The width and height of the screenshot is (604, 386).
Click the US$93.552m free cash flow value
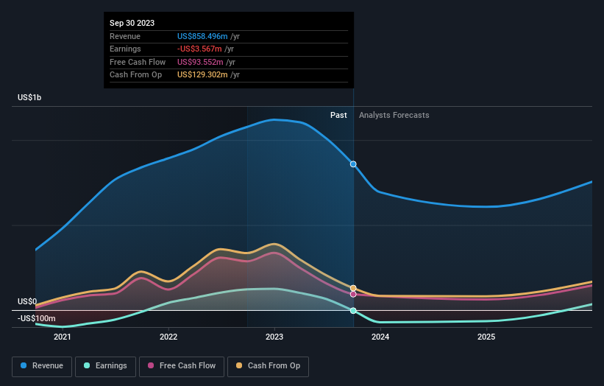tap(200, 62)
